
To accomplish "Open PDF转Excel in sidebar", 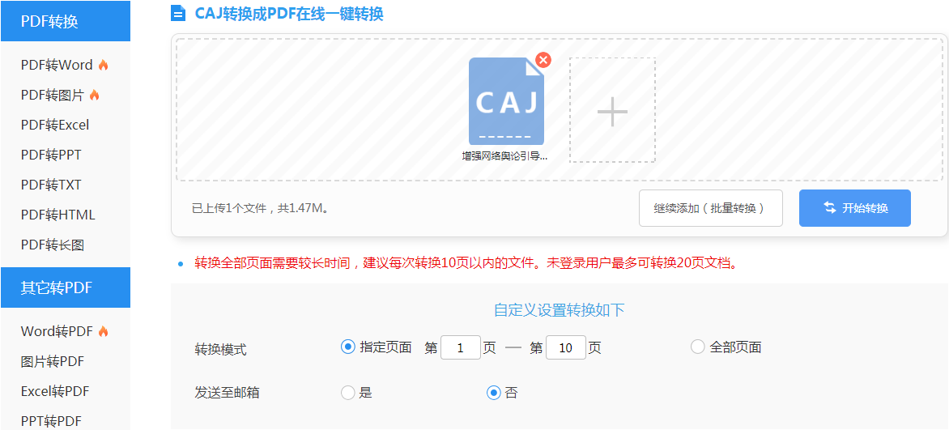I will coord(55,125).
